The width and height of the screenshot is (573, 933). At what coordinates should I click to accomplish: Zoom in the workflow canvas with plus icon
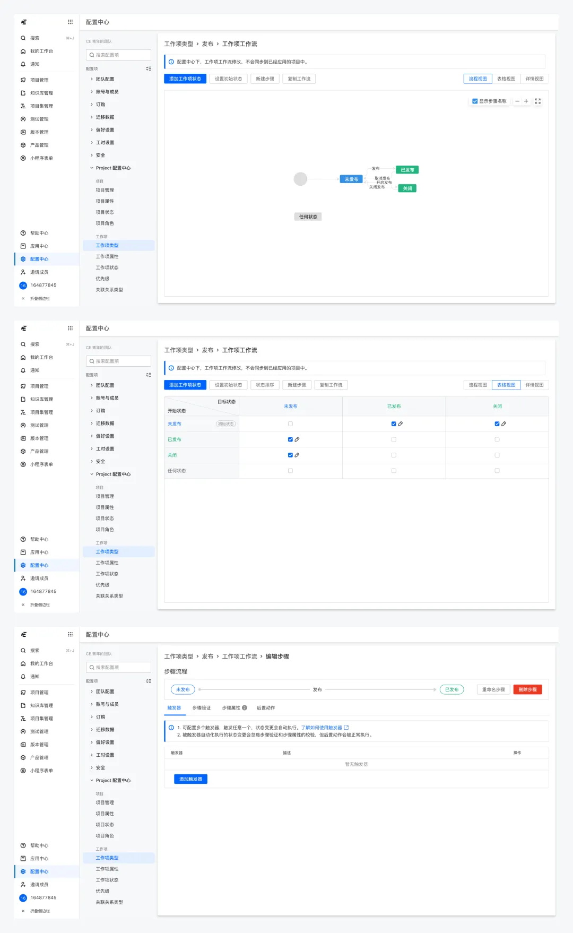click(x=526, y=101)
